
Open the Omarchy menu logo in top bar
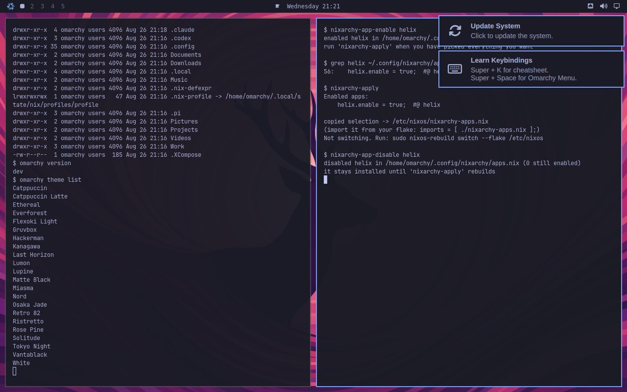(10, 6)
